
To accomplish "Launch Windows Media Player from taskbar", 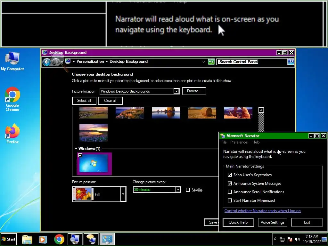I will tap(43, 239).
